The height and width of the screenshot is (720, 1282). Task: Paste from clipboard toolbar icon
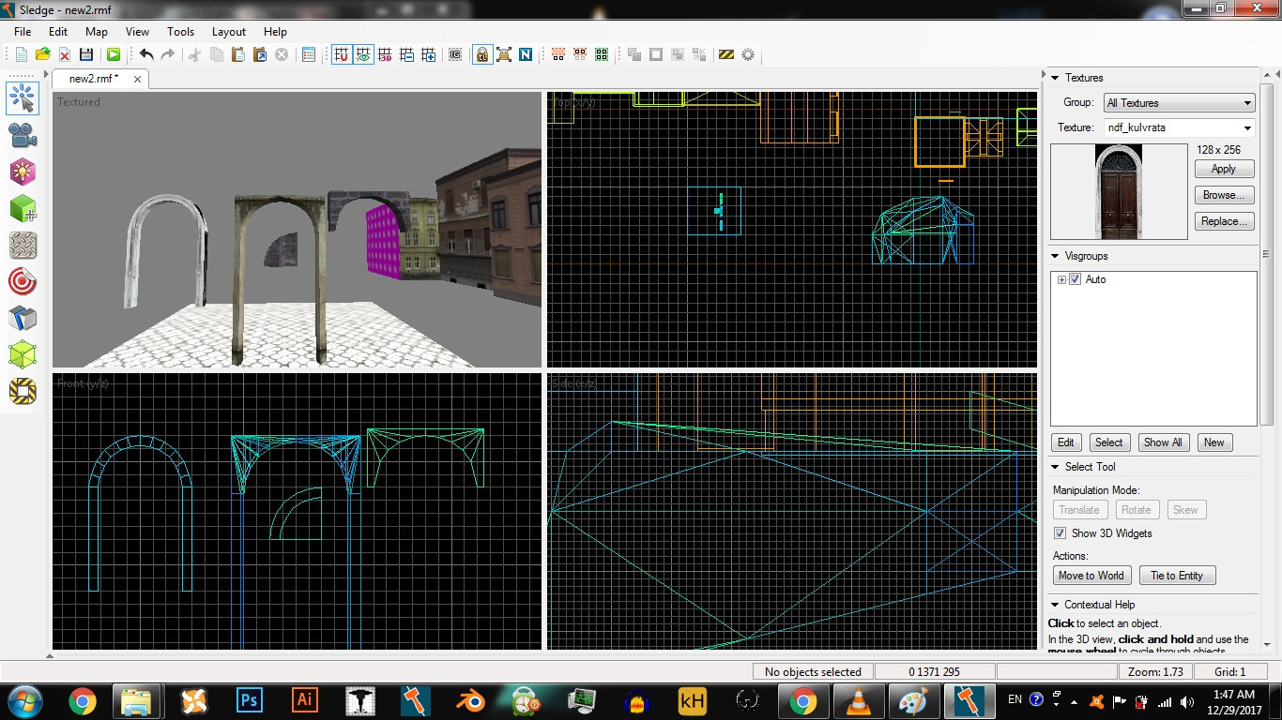tap(238, 55)
